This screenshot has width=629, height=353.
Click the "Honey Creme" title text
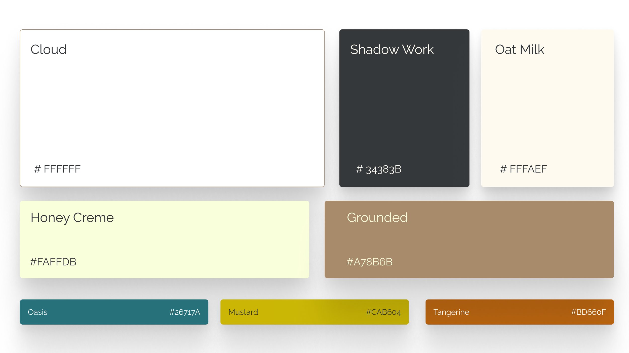tap(72, 218)
